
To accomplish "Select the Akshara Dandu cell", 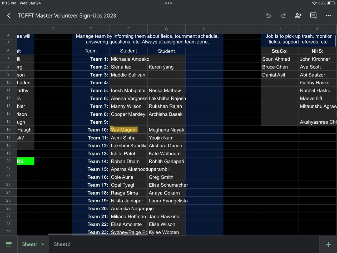I will pyautogui.click(x=166, y=145).
